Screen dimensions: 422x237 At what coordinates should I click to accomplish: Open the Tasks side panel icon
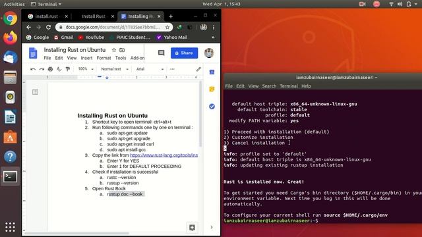pos(212,107)
